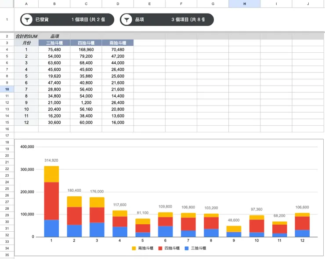The height and width of the screenshot is (259, 325).
Task: Select cell with value 35,880
Action: pyautogui.click(x=86, y=76)
